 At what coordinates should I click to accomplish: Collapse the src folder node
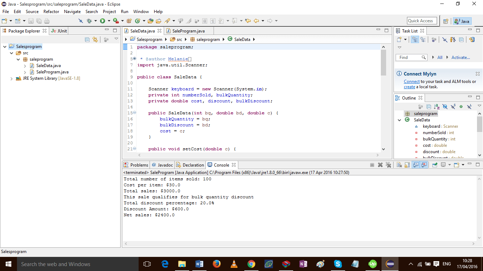click(x=12, y=53)
